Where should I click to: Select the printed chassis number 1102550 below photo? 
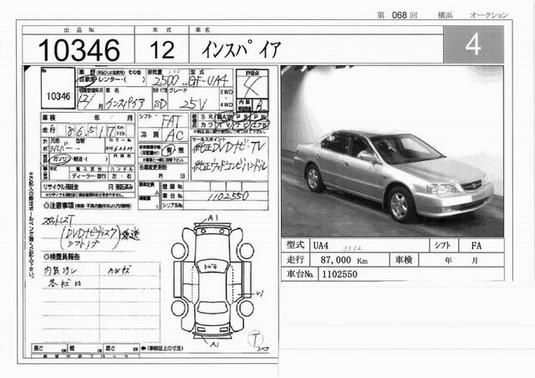(340, 274)
